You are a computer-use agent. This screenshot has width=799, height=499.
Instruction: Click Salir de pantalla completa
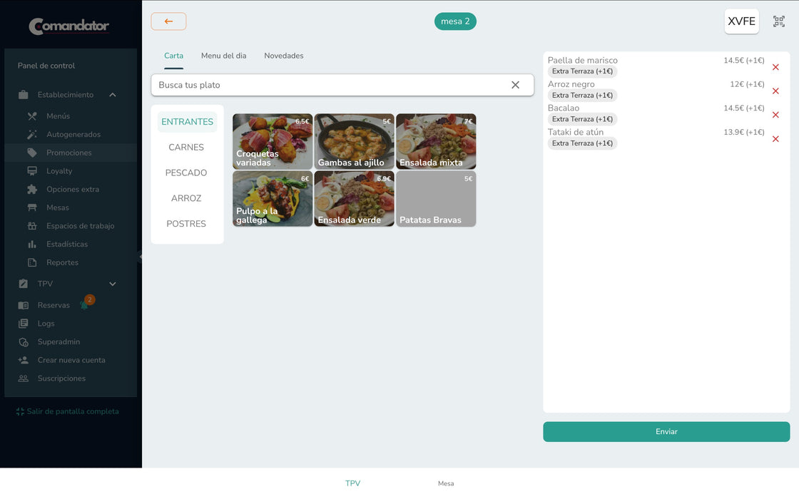pyautogui.click(x=73, y=411)
